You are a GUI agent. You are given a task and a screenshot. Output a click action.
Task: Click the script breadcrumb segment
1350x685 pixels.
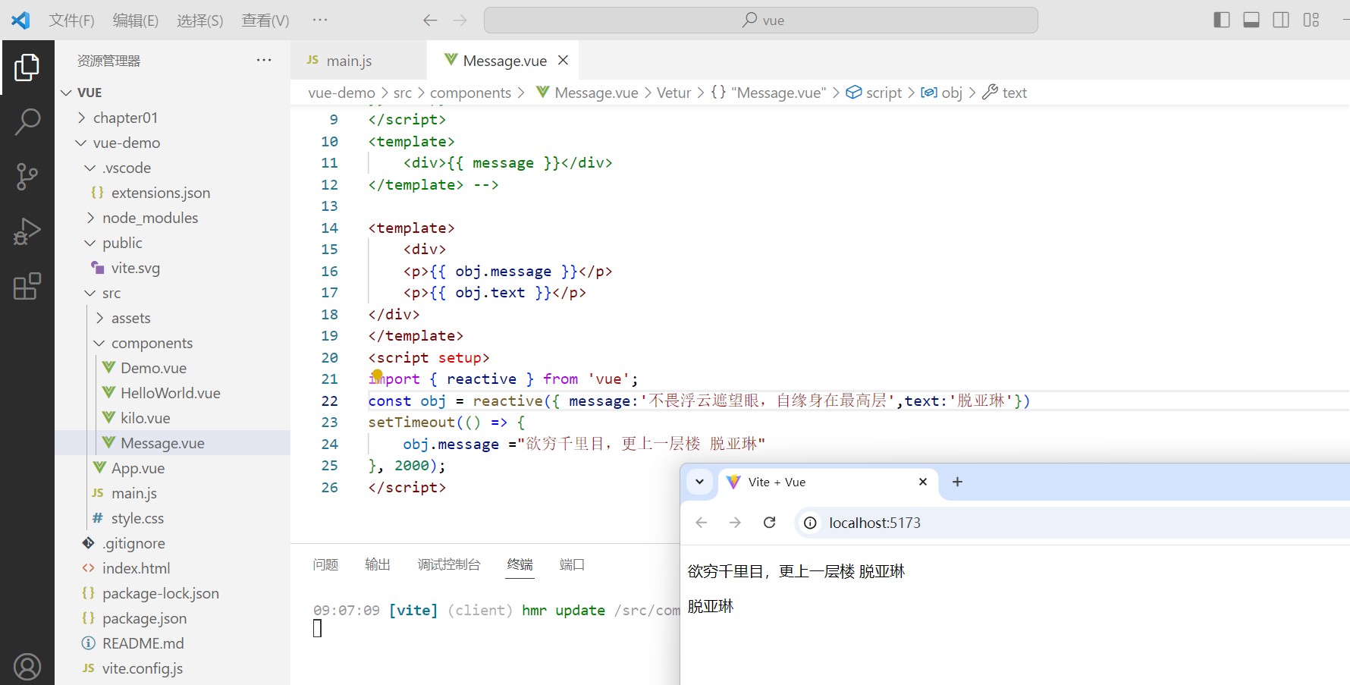(884, 93)
